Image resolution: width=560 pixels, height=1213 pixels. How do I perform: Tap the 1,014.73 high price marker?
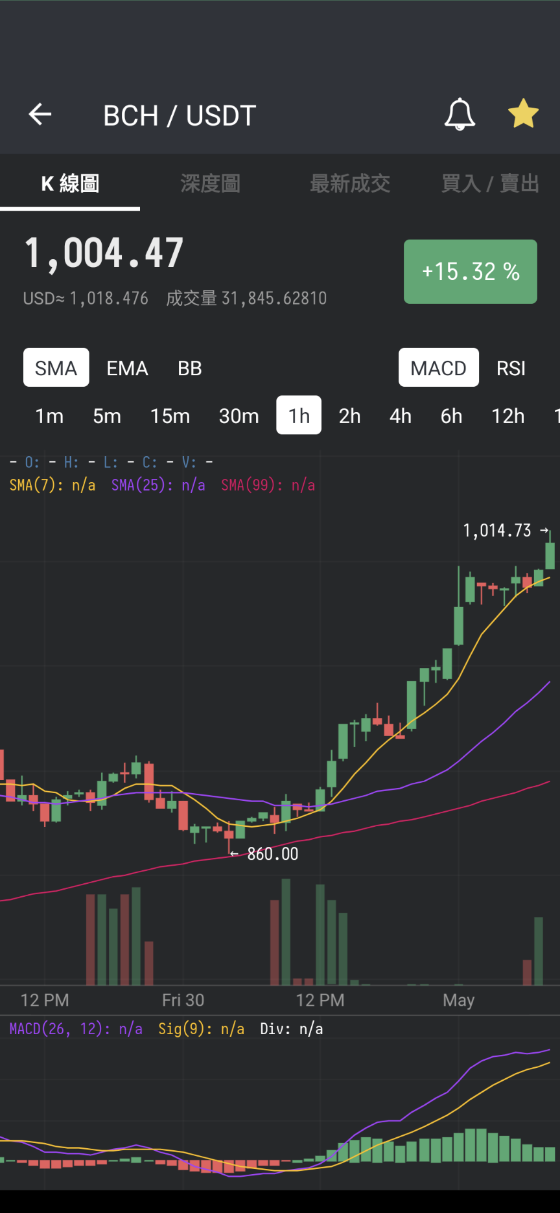tap(506, 531)
